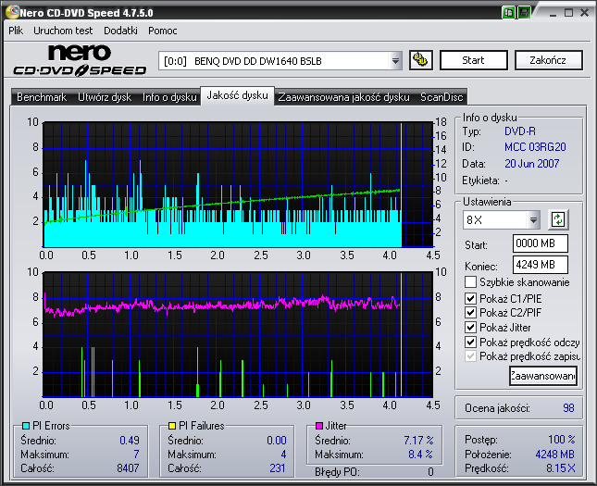Open Zaawansowana jakość dysku tab
Screen dimensions: 597x486
[x=343, y=97]
